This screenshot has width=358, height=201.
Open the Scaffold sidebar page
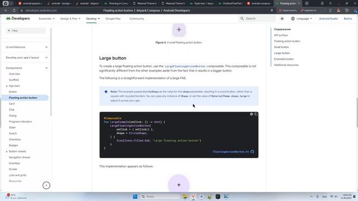coord(13,80)
